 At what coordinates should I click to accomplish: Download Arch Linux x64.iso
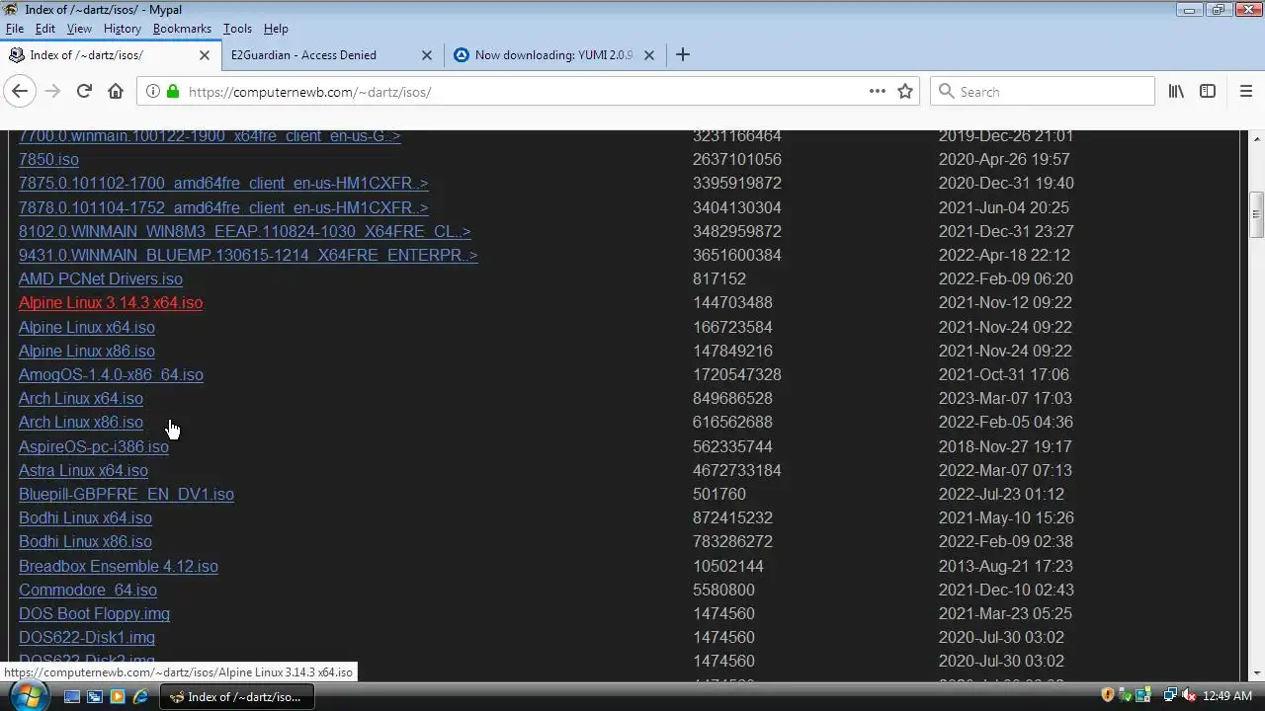click(x=81, y=398)
